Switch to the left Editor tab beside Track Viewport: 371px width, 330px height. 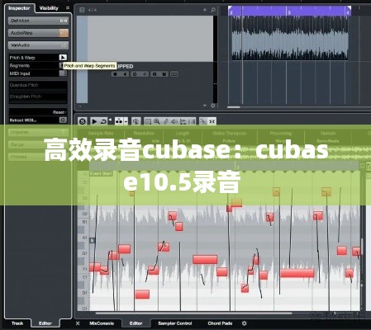pos(45,323)
